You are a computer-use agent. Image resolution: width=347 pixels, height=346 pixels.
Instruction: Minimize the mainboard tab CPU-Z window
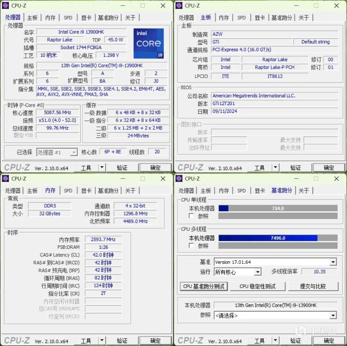(296, 5)
